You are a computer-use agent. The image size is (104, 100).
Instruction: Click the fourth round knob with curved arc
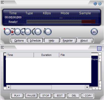coord(38,32)
